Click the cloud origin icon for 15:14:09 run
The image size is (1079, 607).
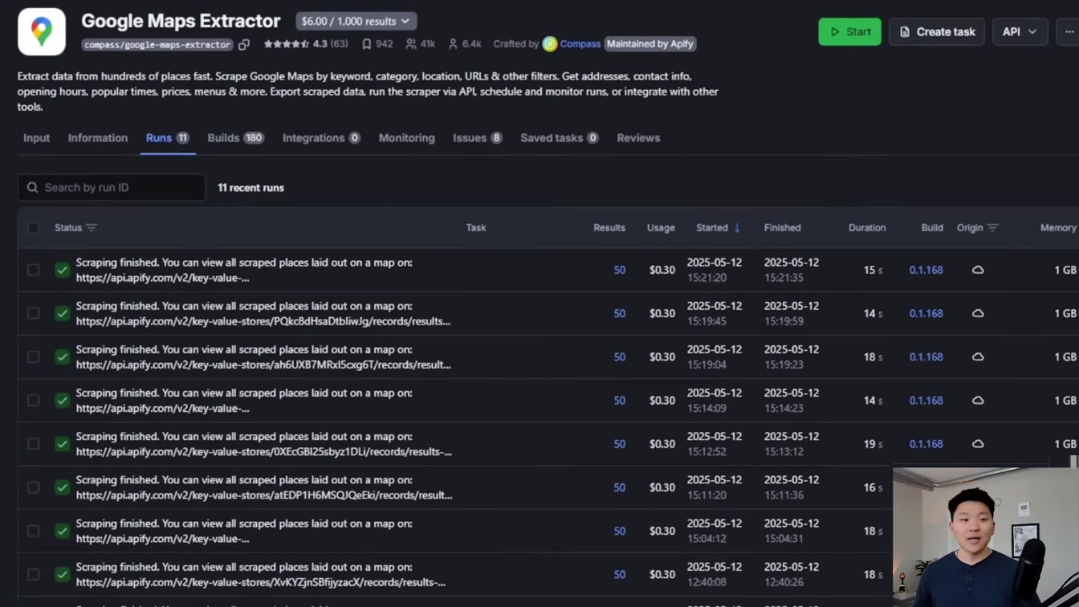click(978, 400)
